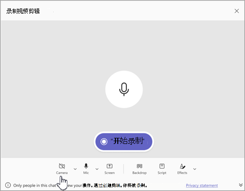Open the Privacy statement link
This screenshot has width=245, height=191.
click(x=202, y=185)
